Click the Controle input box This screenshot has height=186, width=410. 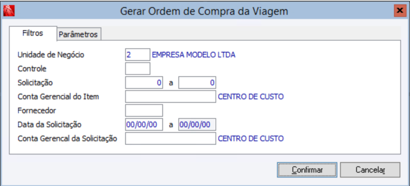[137, 69]
